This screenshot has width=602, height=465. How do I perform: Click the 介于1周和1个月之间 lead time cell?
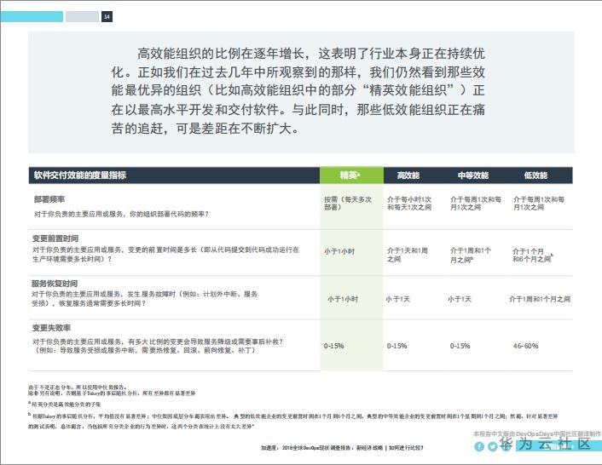[471, 255]
